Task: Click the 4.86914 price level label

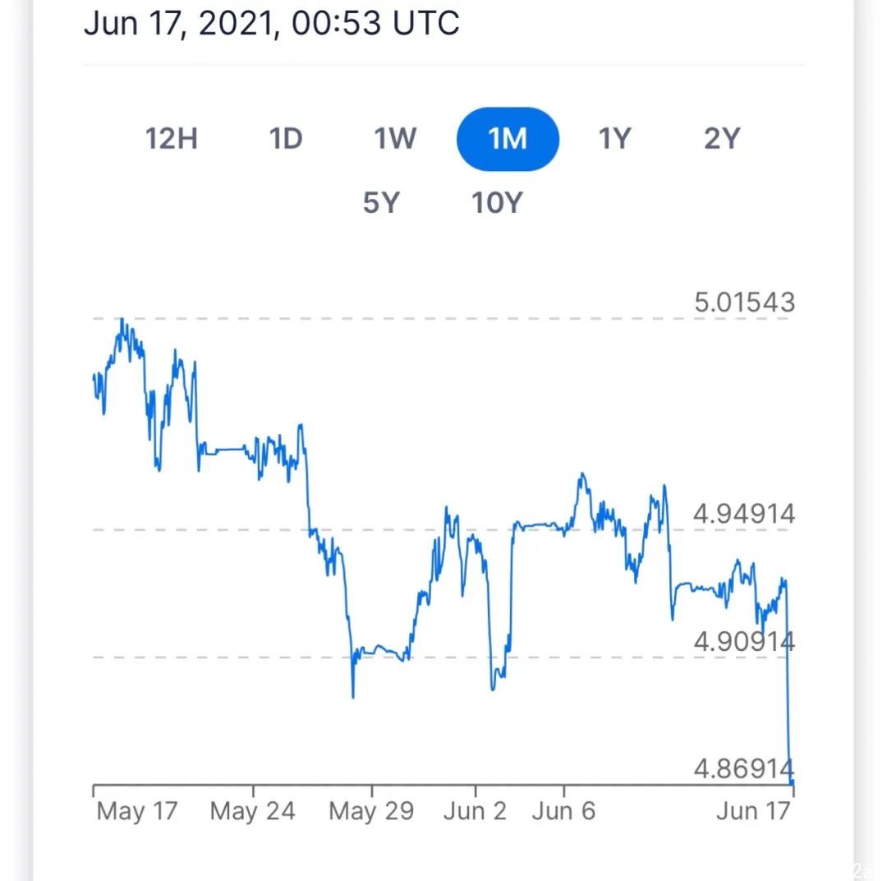Action: point(744,769)
